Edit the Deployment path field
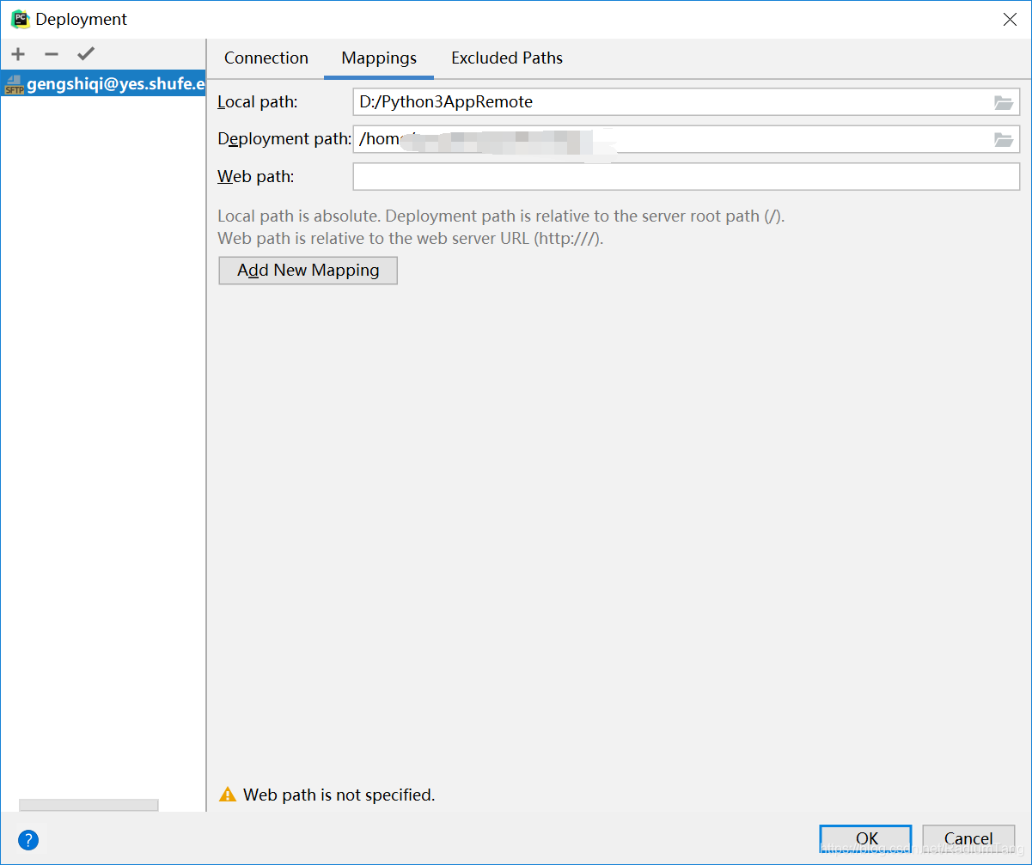Viewport: 1032px width, 865px height. (x=686, y=139)
